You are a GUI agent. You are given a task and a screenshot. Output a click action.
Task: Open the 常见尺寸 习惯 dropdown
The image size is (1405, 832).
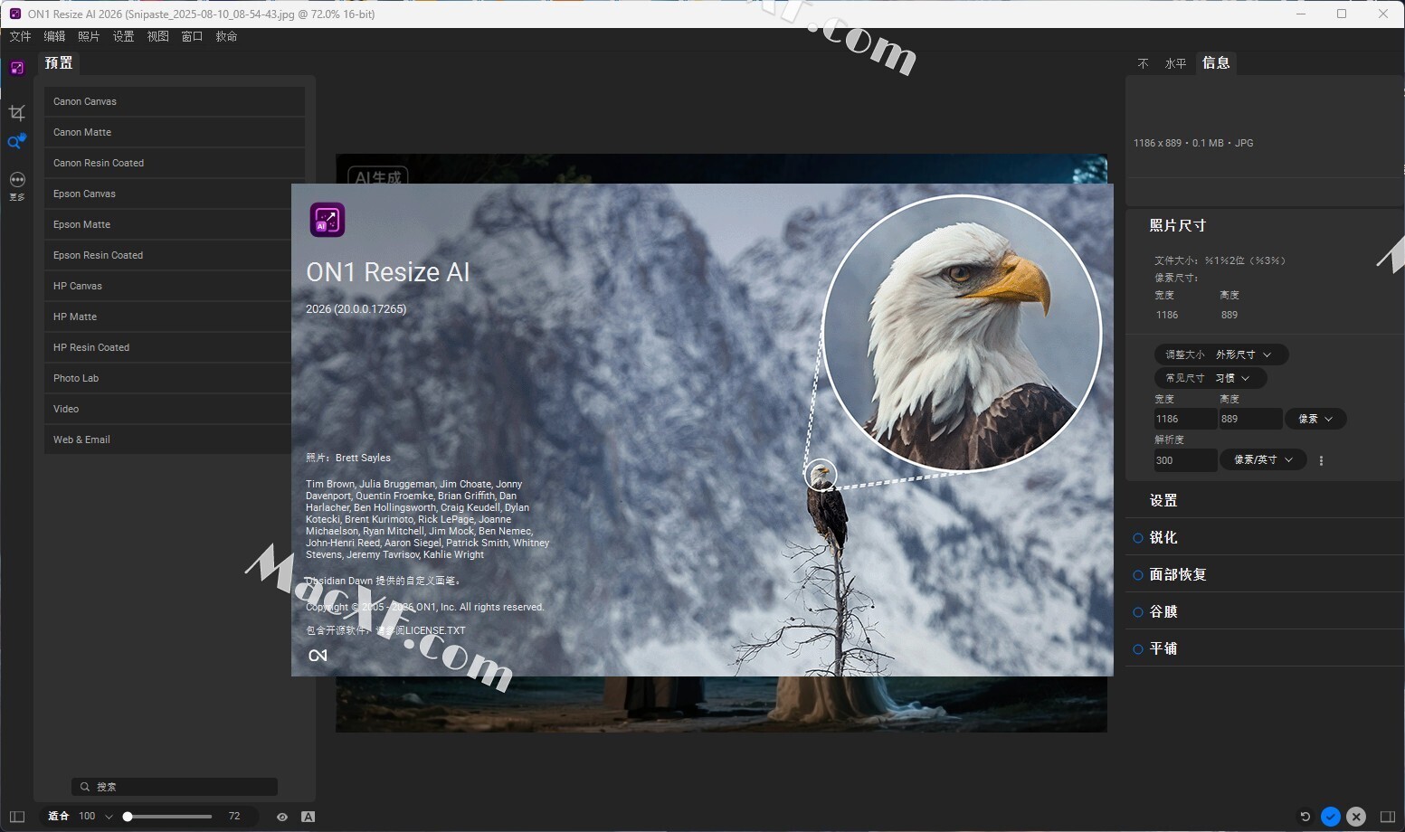click(1210, 378)
